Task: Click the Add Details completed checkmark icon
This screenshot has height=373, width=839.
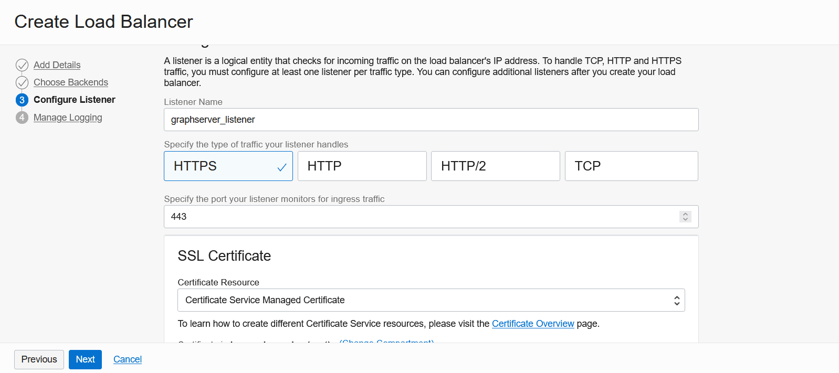Action: [22, 65]
